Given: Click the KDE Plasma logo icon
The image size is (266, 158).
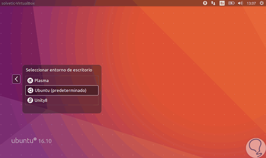Looking at the screenshot, I should [30, 81].
